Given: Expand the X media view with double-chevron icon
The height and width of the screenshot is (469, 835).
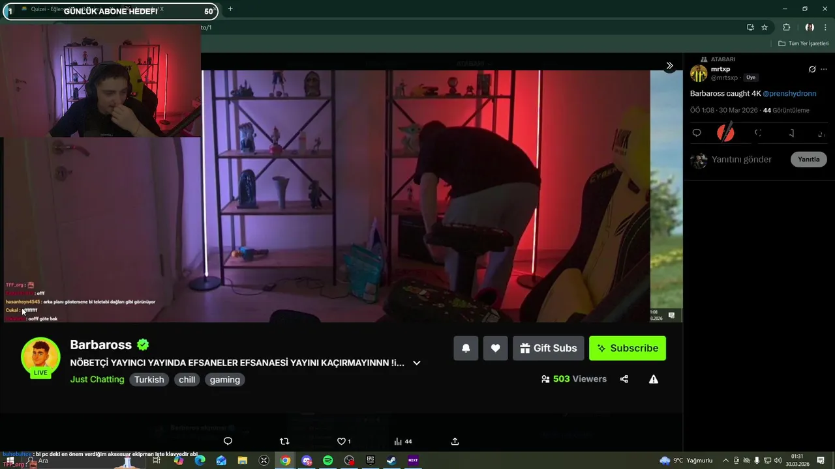Looking at the screenshot, I should 669,66.
